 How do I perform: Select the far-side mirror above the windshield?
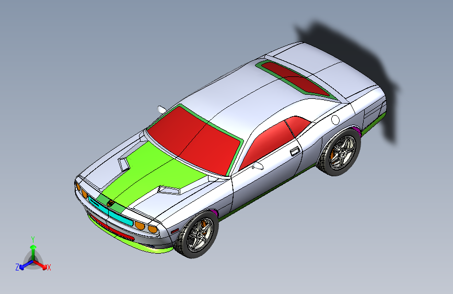pos(161,109)
